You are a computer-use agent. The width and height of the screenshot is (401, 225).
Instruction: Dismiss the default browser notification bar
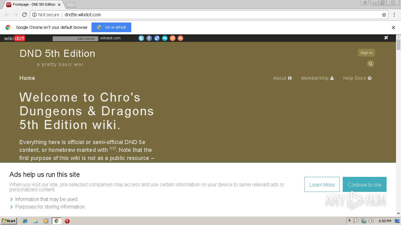(x=393, y=27)
